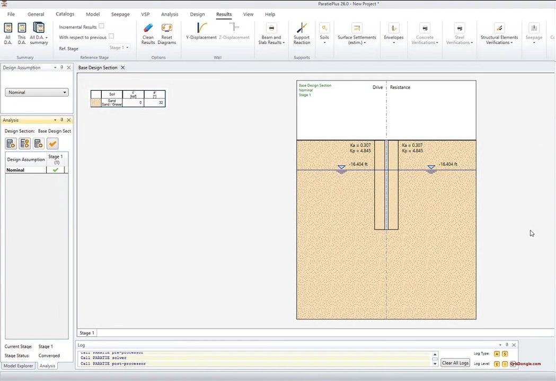Click the Y-Displacement results icon
The height and width of the screenshot is (381, 556).
click(x=201, y=29)
